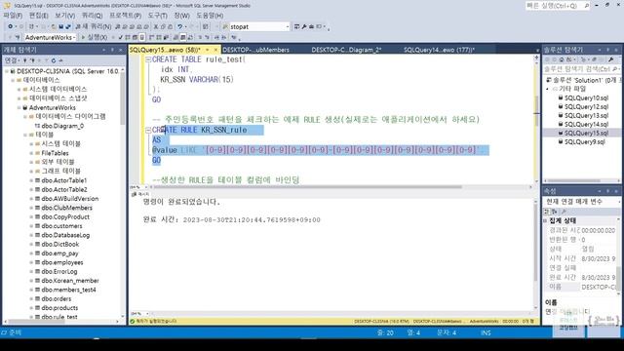Open SQLQuery9.sql in Solution Explorer

point(585,141)
